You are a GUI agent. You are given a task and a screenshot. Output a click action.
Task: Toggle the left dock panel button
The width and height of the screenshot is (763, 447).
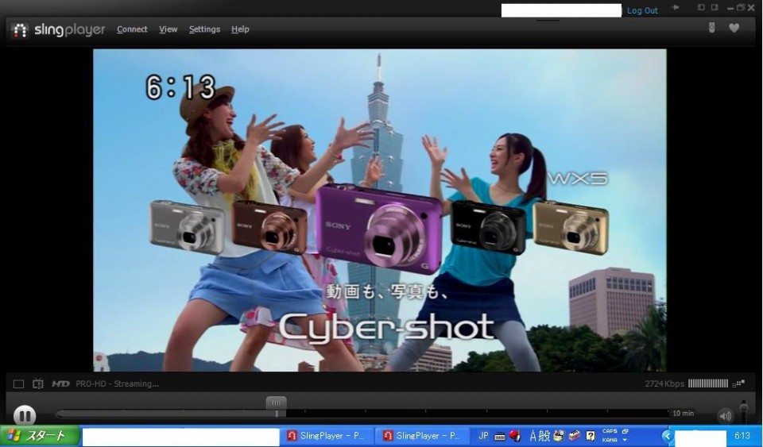point(701,8)
